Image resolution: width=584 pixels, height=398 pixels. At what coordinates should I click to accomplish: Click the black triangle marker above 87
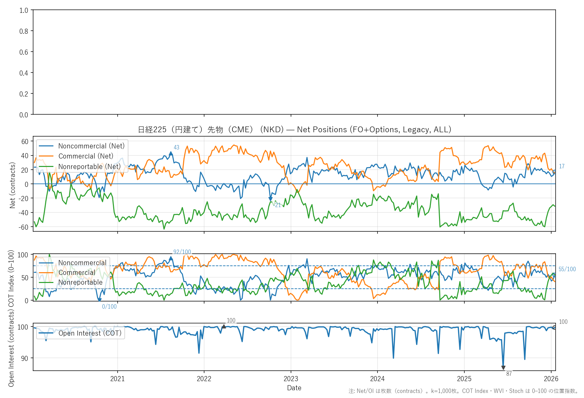[x=503, y=368]
